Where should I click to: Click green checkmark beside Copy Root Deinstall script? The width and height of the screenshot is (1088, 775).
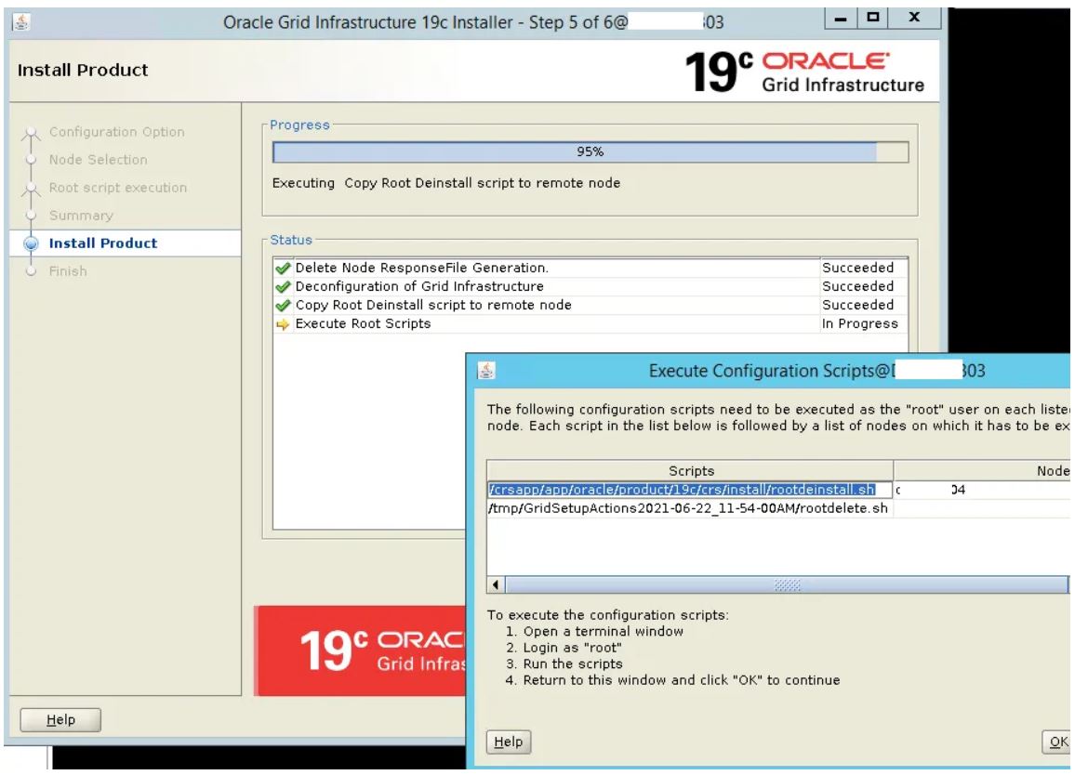pos(280,306)
